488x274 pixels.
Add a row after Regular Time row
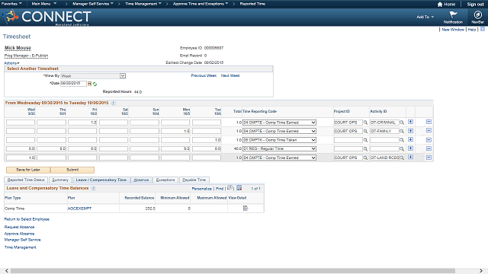pyautogui.click(x=410, y=148)
